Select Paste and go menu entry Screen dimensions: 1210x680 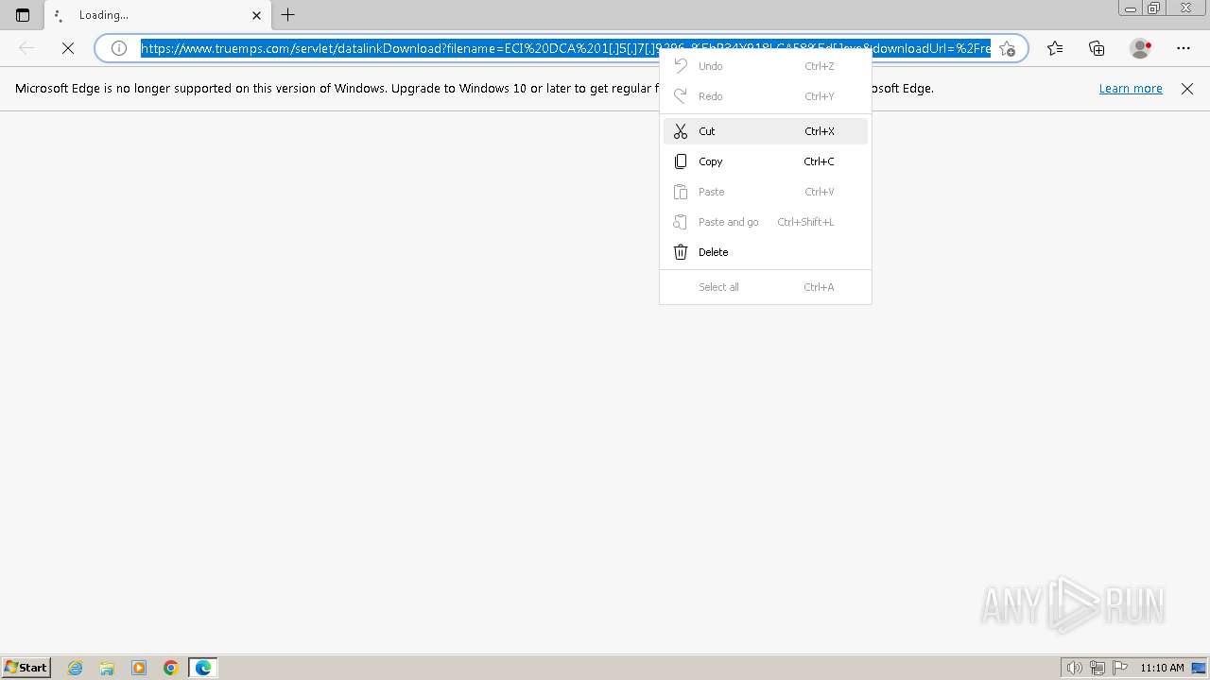pyautogui.click(x=766, y=222)
